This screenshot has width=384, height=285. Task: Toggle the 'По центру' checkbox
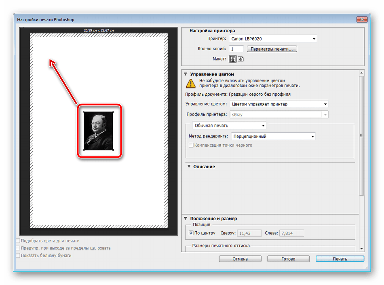pyautogui.click(x=191, y=233)
